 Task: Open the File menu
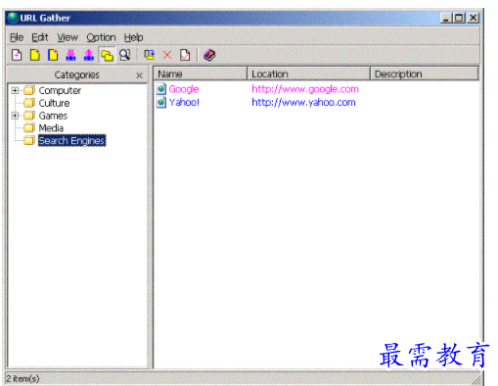(17, 37)
